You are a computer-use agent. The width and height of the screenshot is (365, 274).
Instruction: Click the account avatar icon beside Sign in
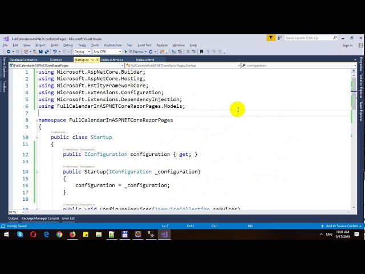(x=361, y=46)
